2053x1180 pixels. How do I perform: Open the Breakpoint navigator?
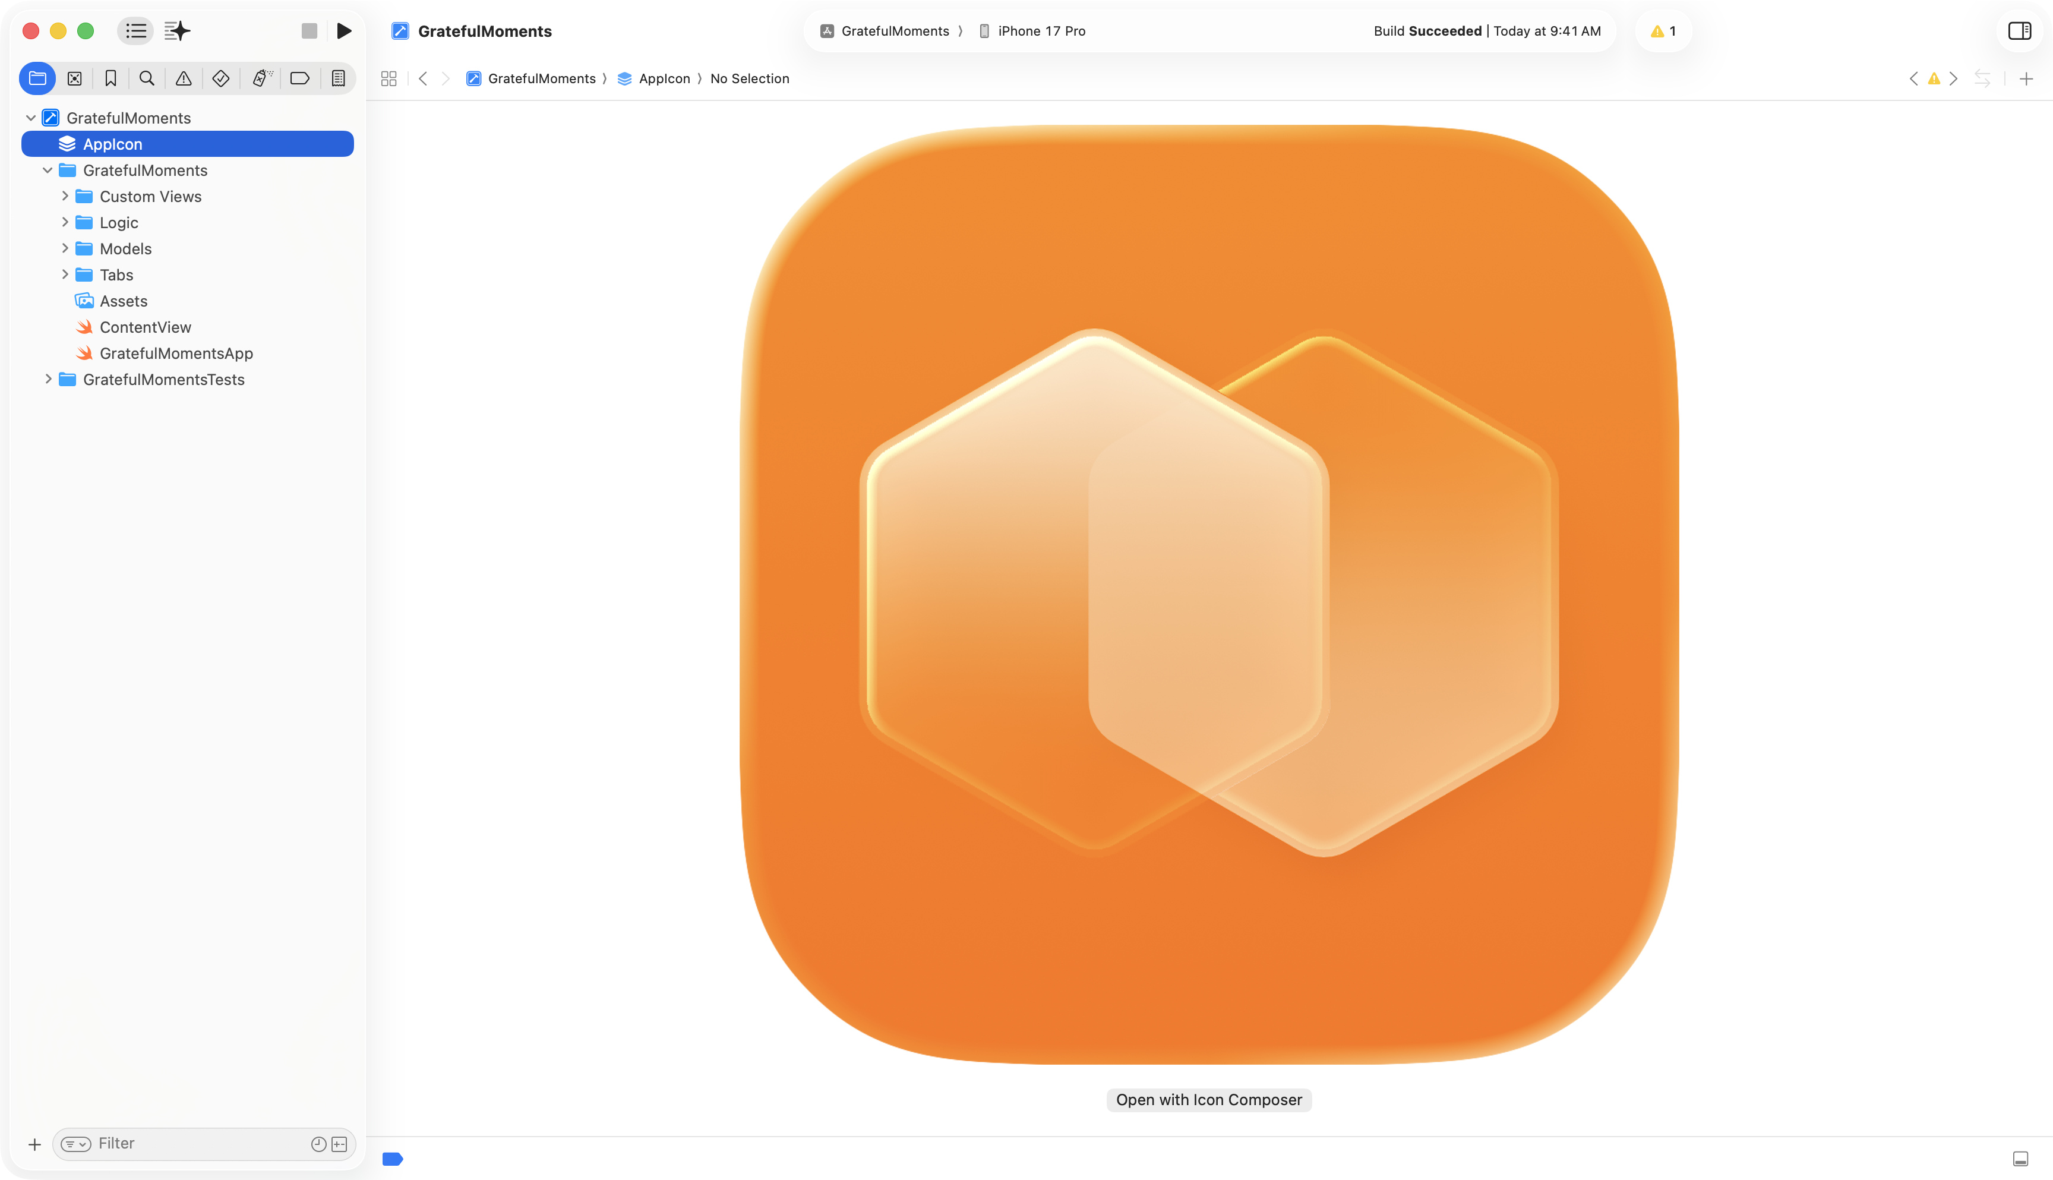tap(300, 78)
